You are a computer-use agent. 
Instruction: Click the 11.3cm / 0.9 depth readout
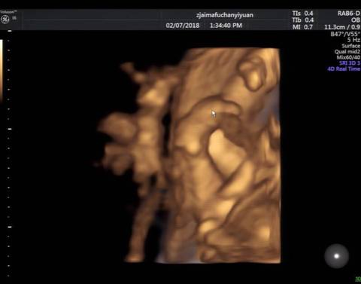click(x=342, y=27)
